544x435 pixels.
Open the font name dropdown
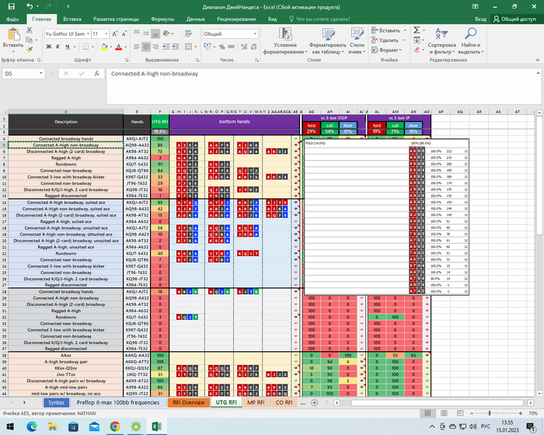point(88,33)
